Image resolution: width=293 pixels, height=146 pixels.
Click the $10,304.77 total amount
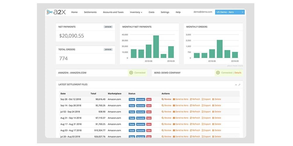(x=100, y=130)
